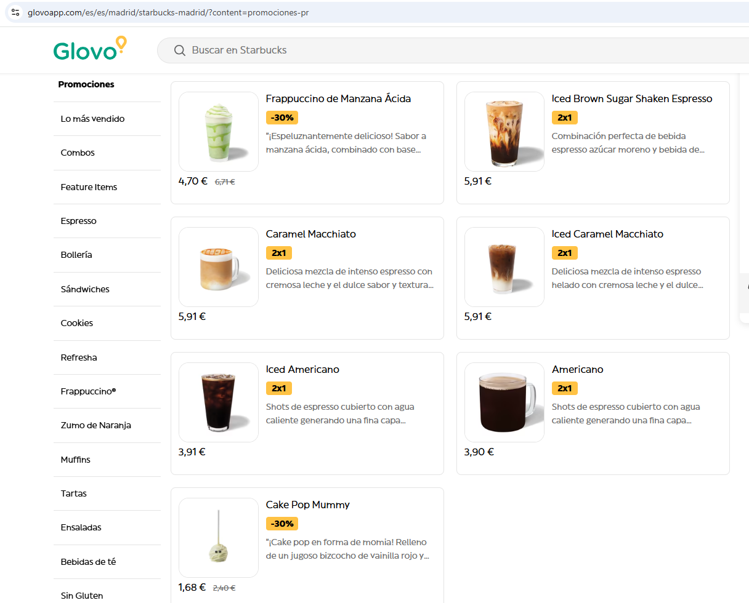Click Iced Americano title
Screen dimensions: 749x603
[302, 369]
